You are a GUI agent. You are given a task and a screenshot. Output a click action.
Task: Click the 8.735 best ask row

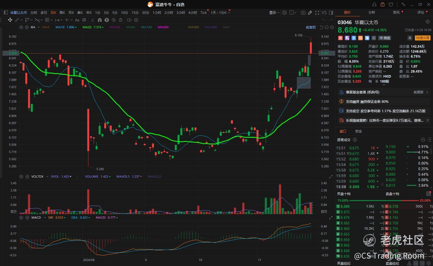[x=409, y=206]
